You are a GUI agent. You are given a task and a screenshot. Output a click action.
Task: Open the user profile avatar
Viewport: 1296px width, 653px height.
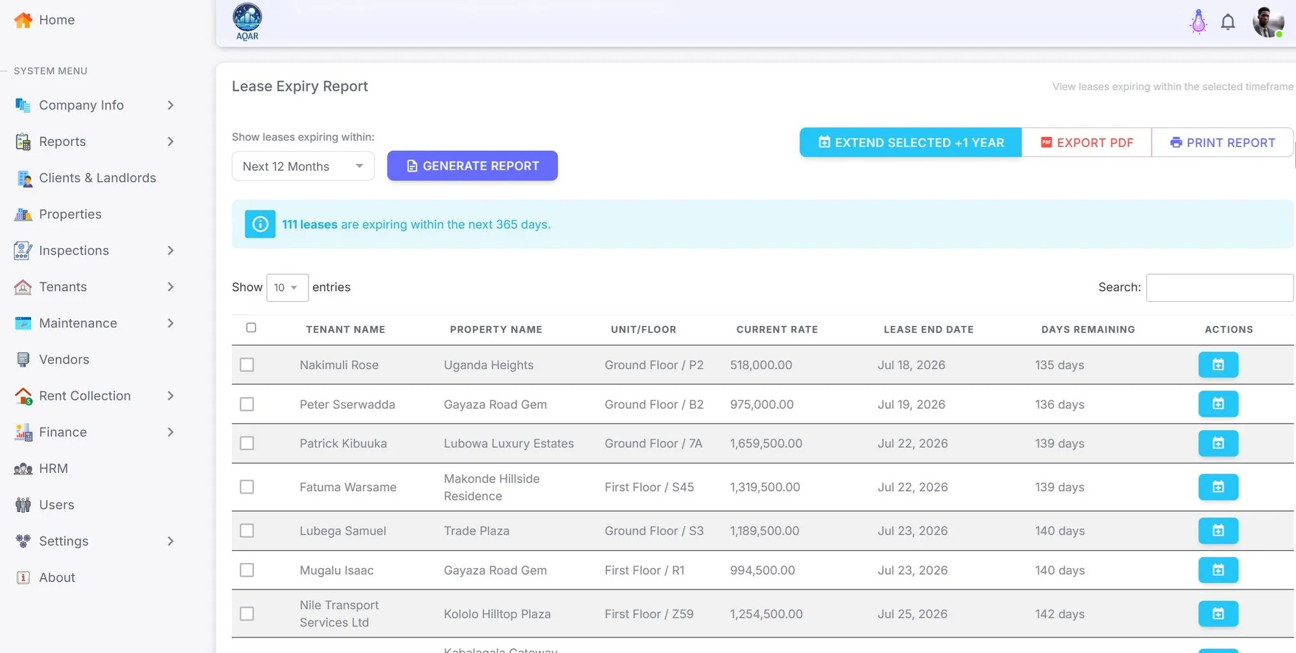point(1268,22)
